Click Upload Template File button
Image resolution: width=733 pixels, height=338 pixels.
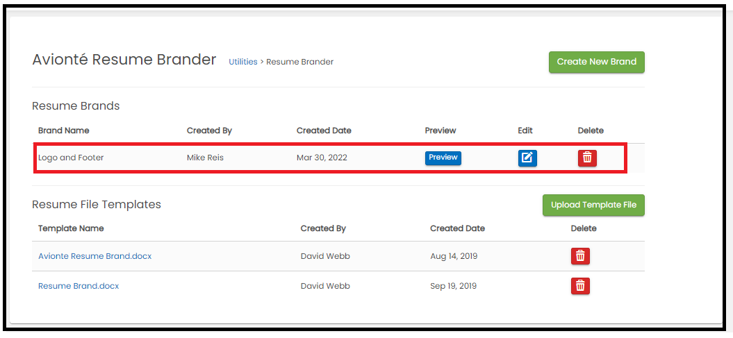[593, 205]
